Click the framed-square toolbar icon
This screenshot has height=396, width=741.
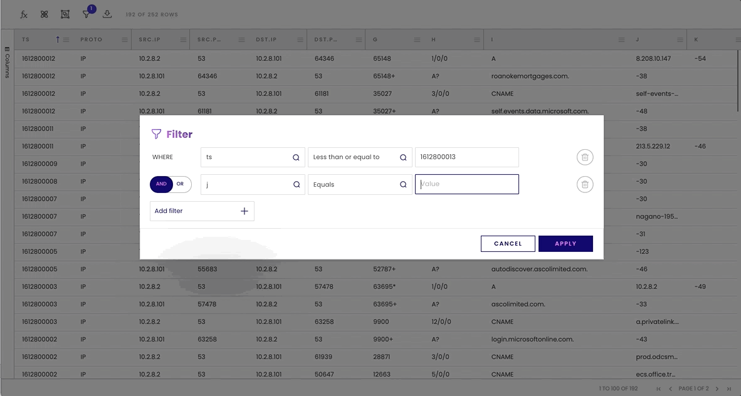(65, 14)
